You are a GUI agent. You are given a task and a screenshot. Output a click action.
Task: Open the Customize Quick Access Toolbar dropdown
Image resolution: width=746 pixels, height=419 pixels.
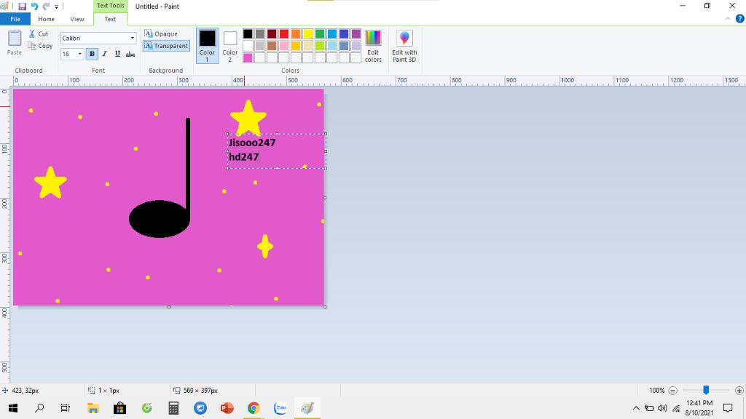[56, 7]
